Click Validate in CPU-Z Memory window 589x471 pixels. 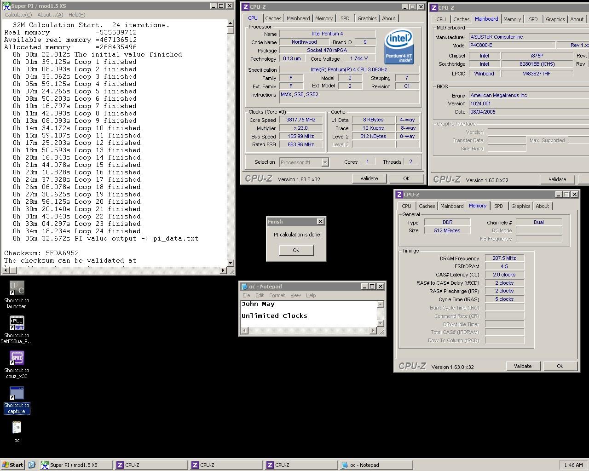click(523, 366)
